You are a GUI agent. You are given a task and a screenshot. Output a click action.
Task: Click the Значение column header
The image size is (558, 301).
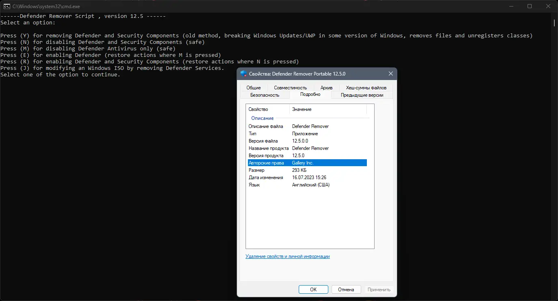pos(328,109)
